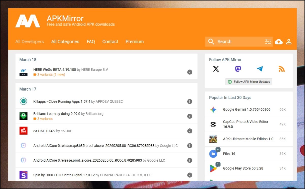The width and height of the screenshot is (305, 189).
Task: Click the Files app icon
Action: [213, 154]
